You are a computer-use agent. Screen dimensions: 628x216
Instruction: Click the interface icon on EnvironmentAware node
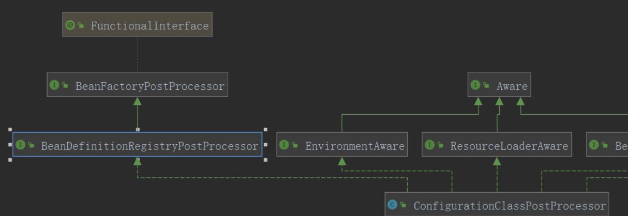pos(284,145)
